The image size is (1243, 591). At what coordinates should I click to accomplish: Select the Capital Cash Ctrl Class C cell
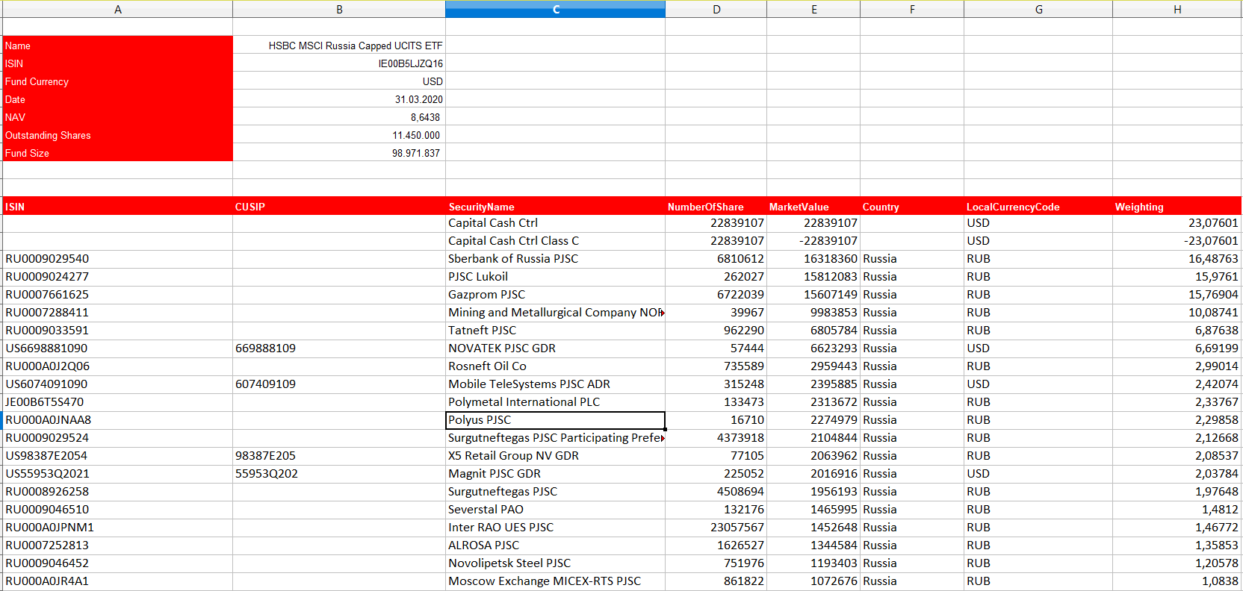554,241
